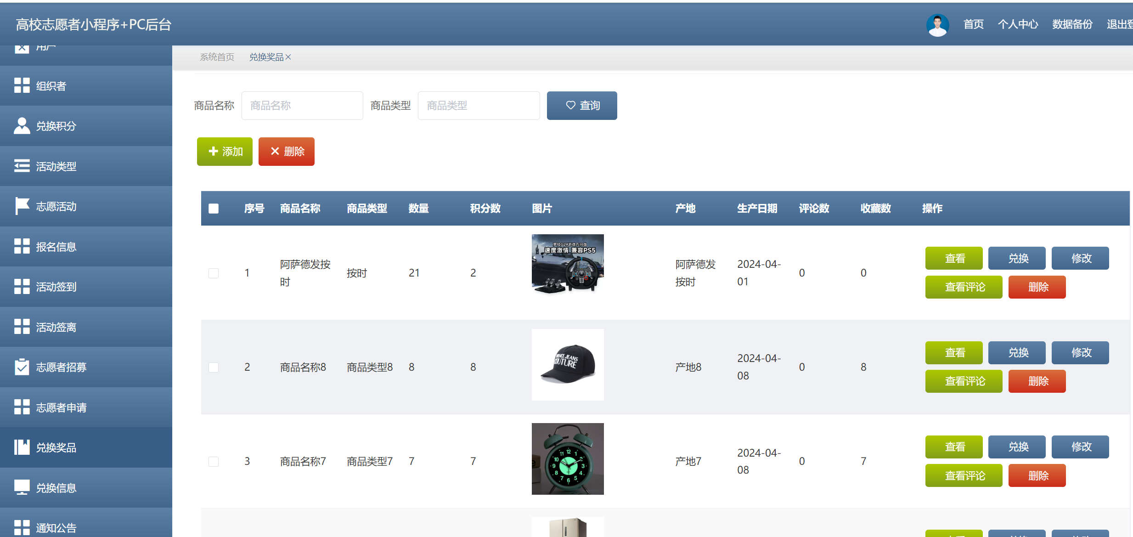Open the black cap product thumbnail
The width and height of the screenshot is (1133, 537).
click(x=568, y=365)
